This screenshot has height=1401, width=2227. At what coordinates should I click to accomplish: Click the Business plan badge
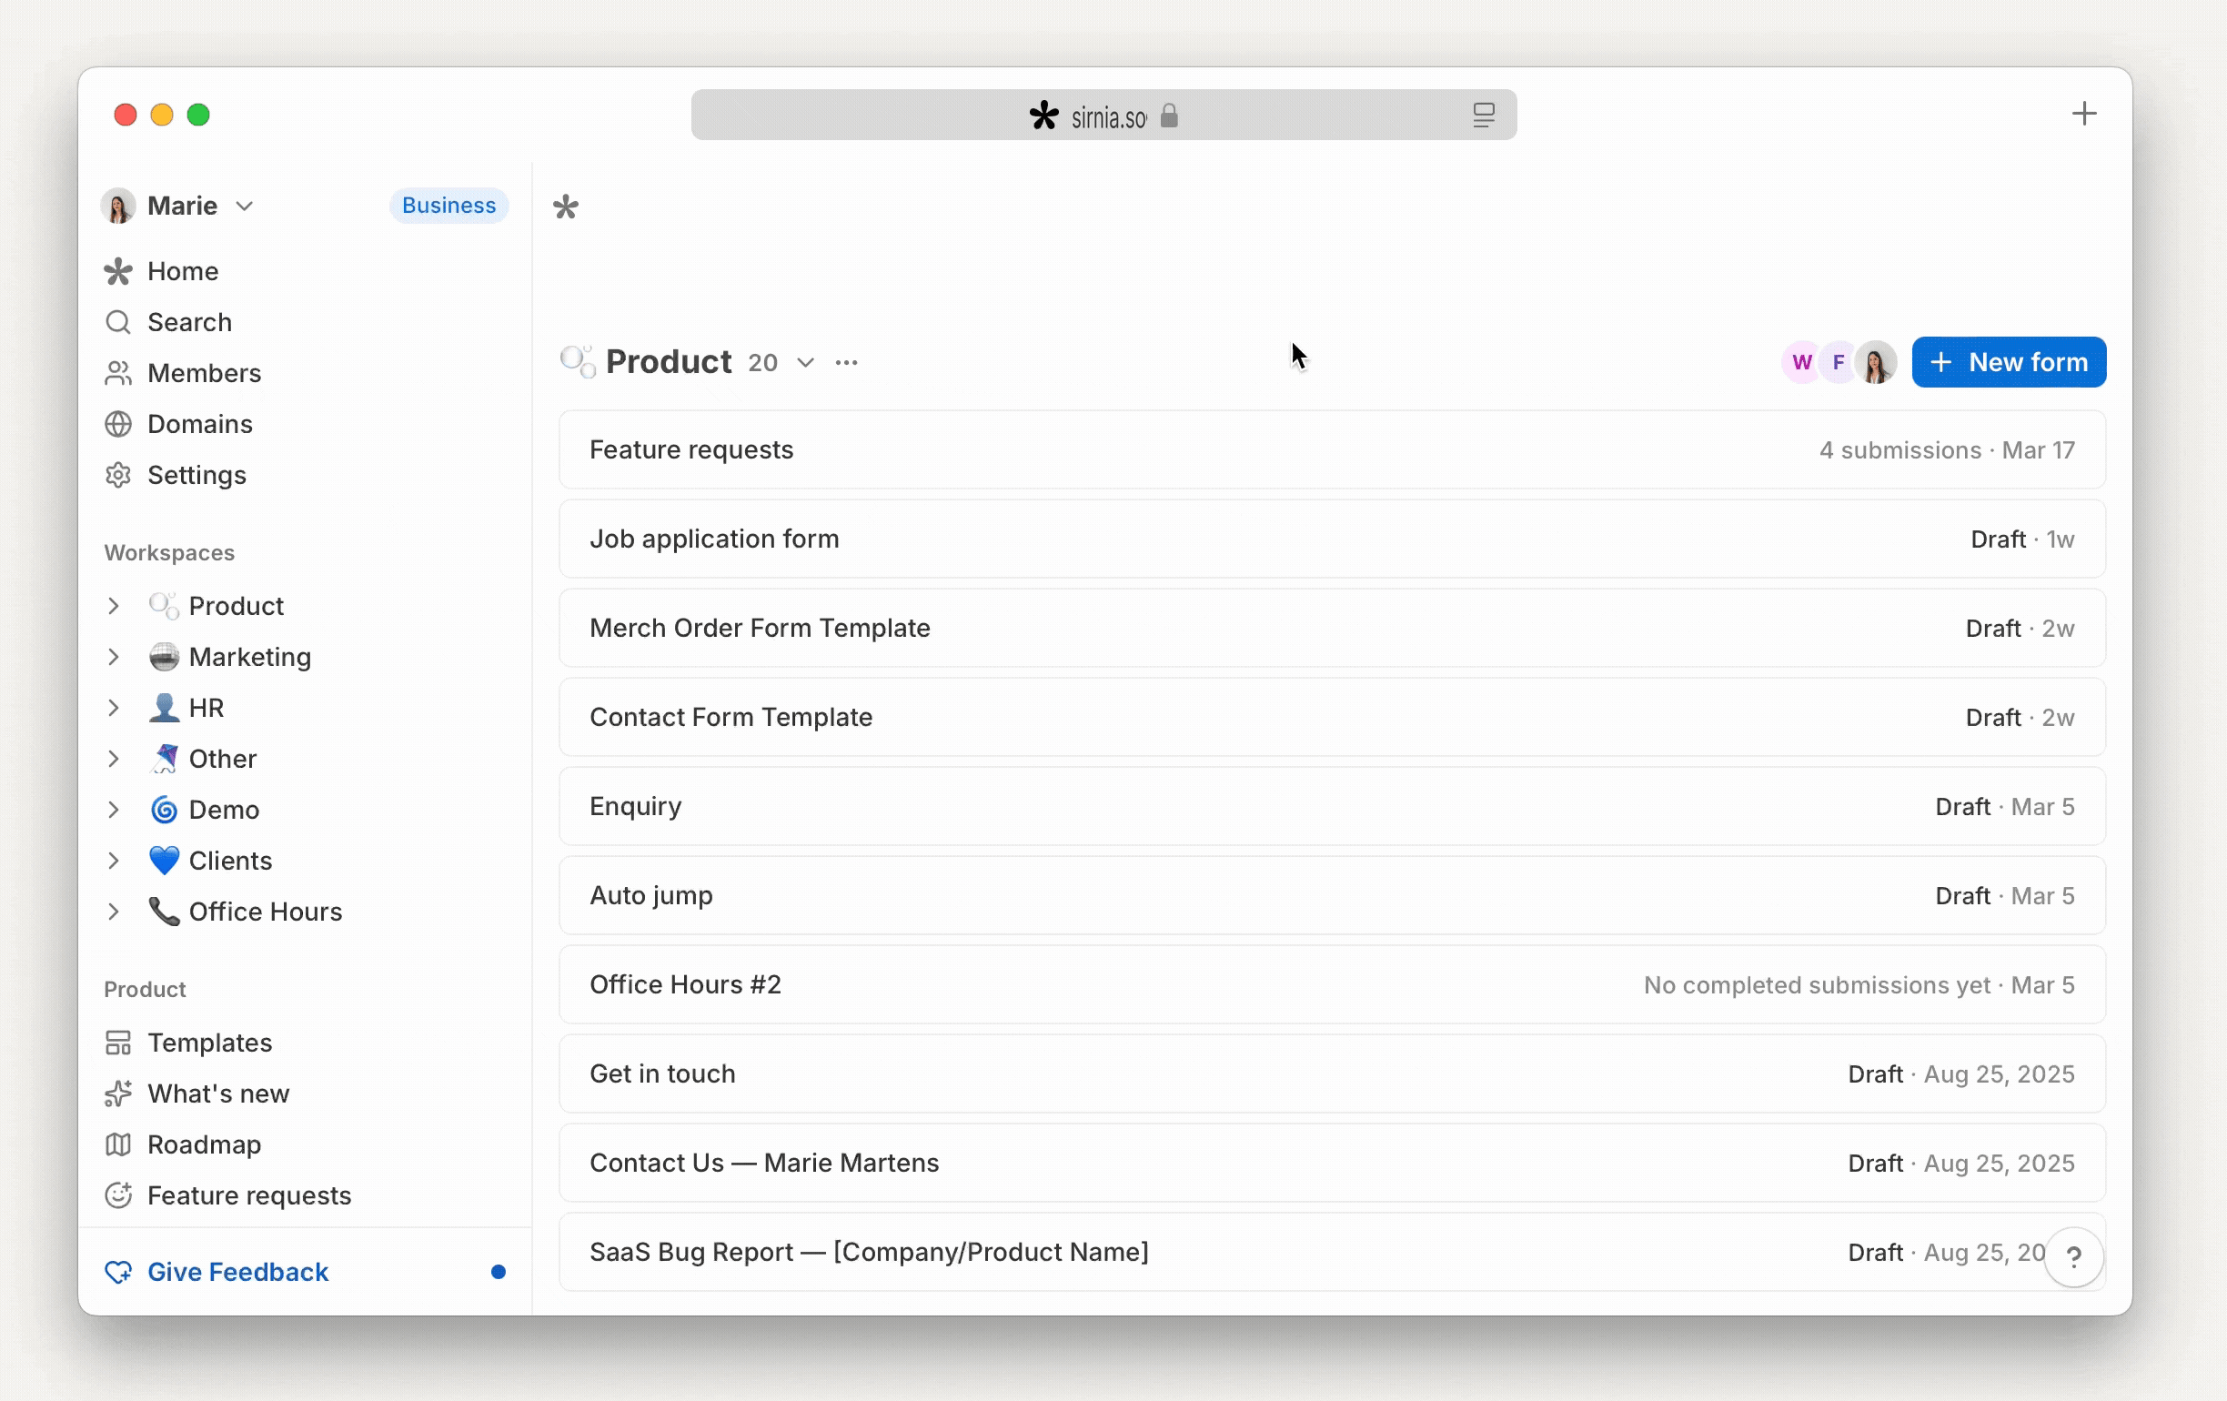coord(448,206)
